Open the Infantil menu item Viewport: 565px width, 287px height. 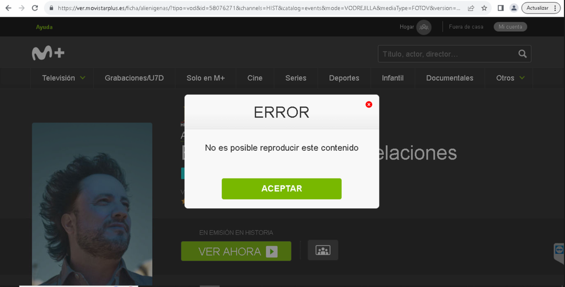(393, 78)
